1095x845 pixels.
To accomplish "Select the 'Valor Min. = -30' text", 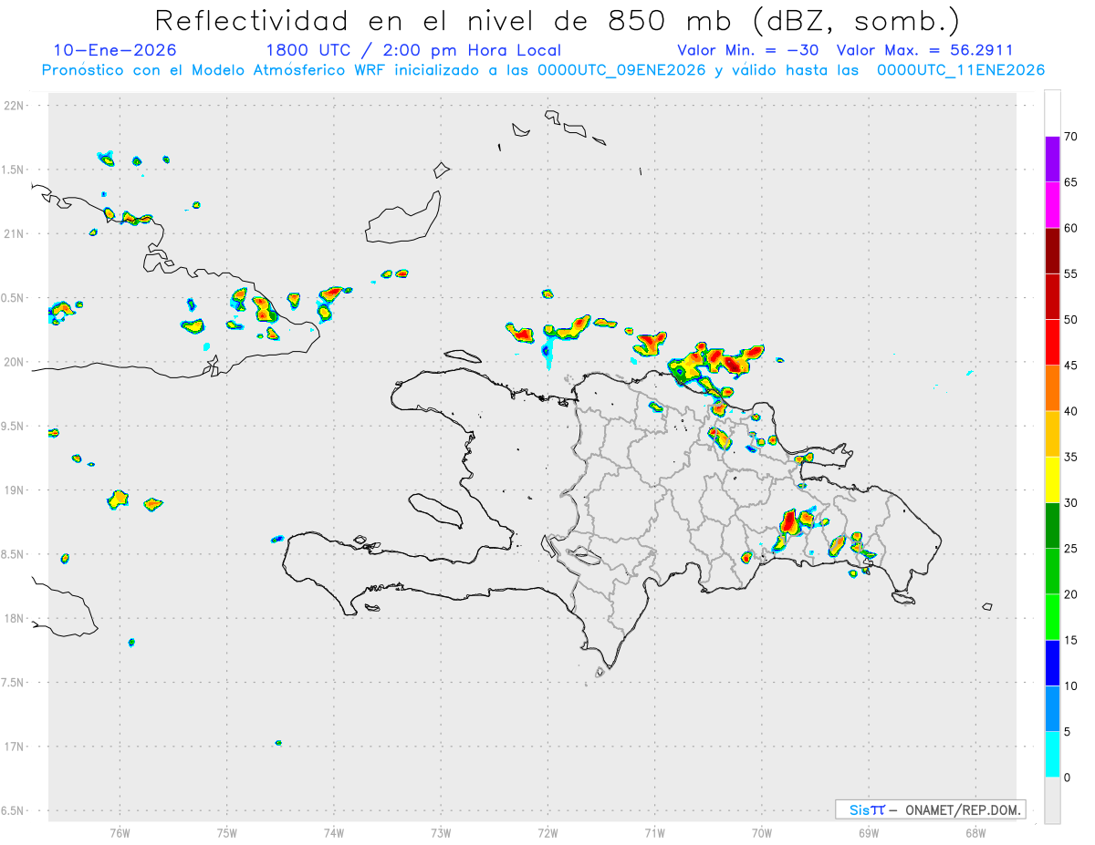I will pos(748,50).
